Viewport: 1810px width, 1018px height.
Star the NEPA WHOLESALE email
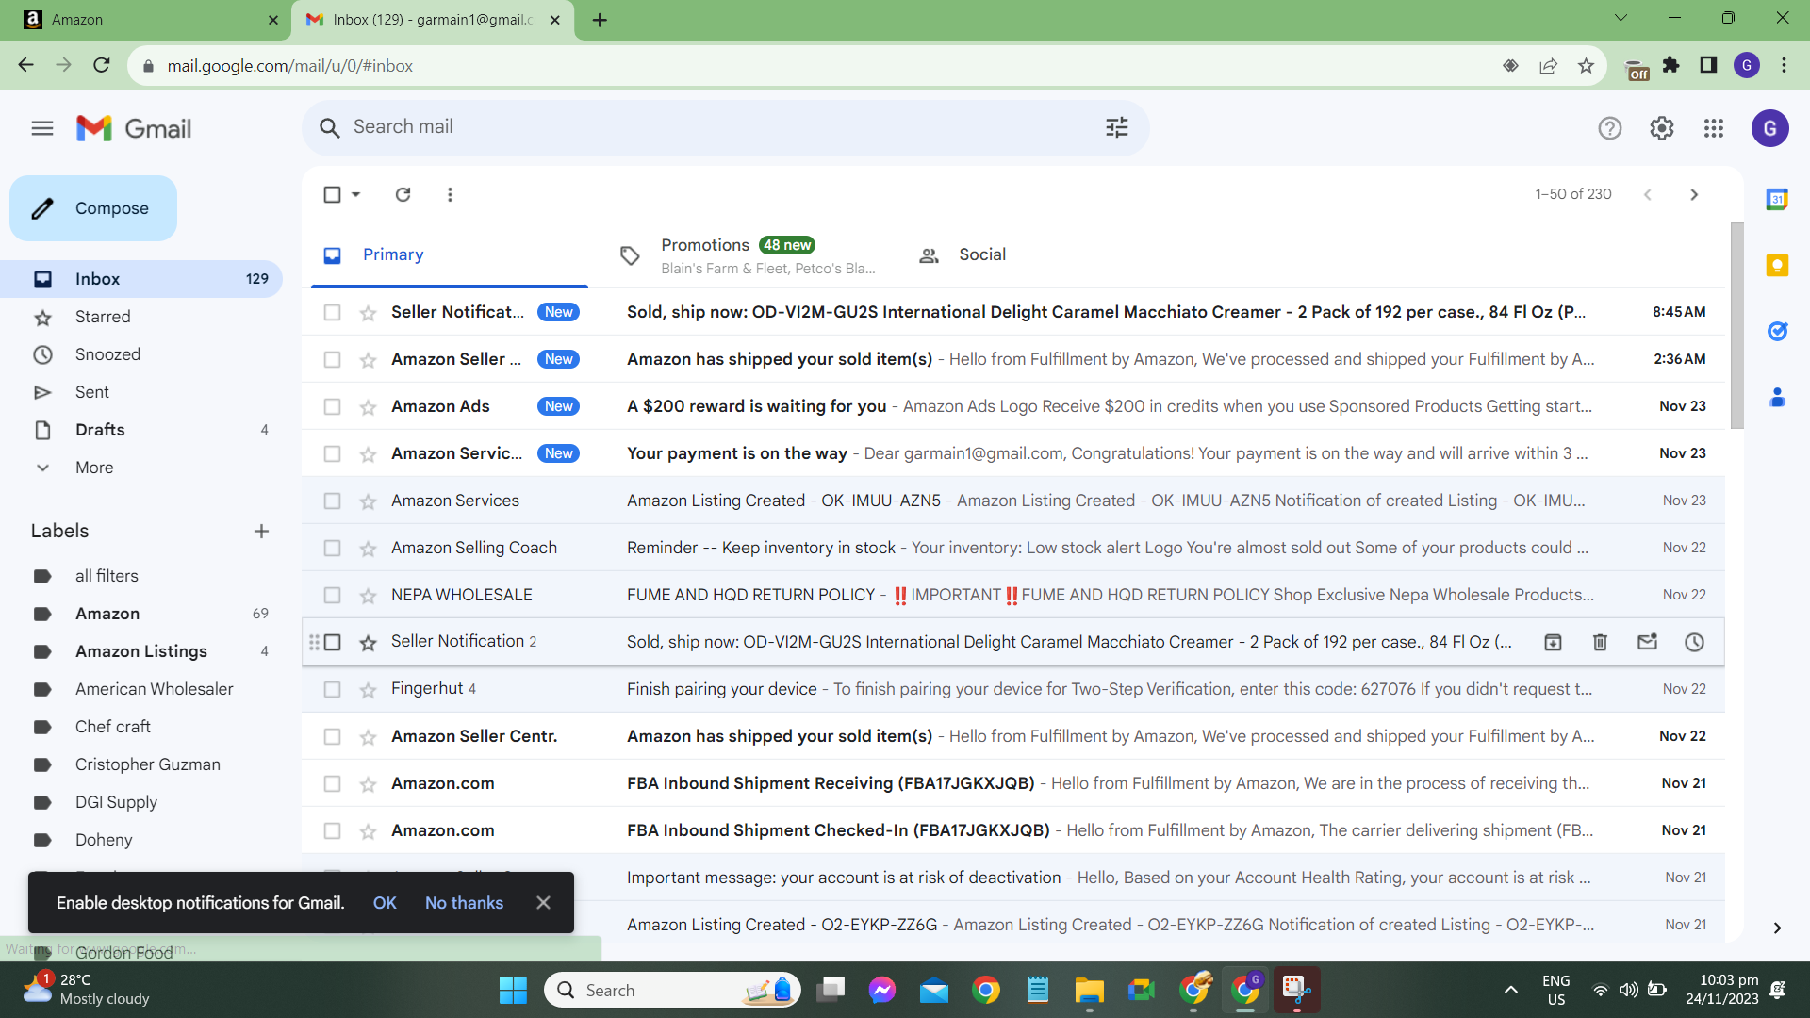pyautogui.click(x=368, y=596)
